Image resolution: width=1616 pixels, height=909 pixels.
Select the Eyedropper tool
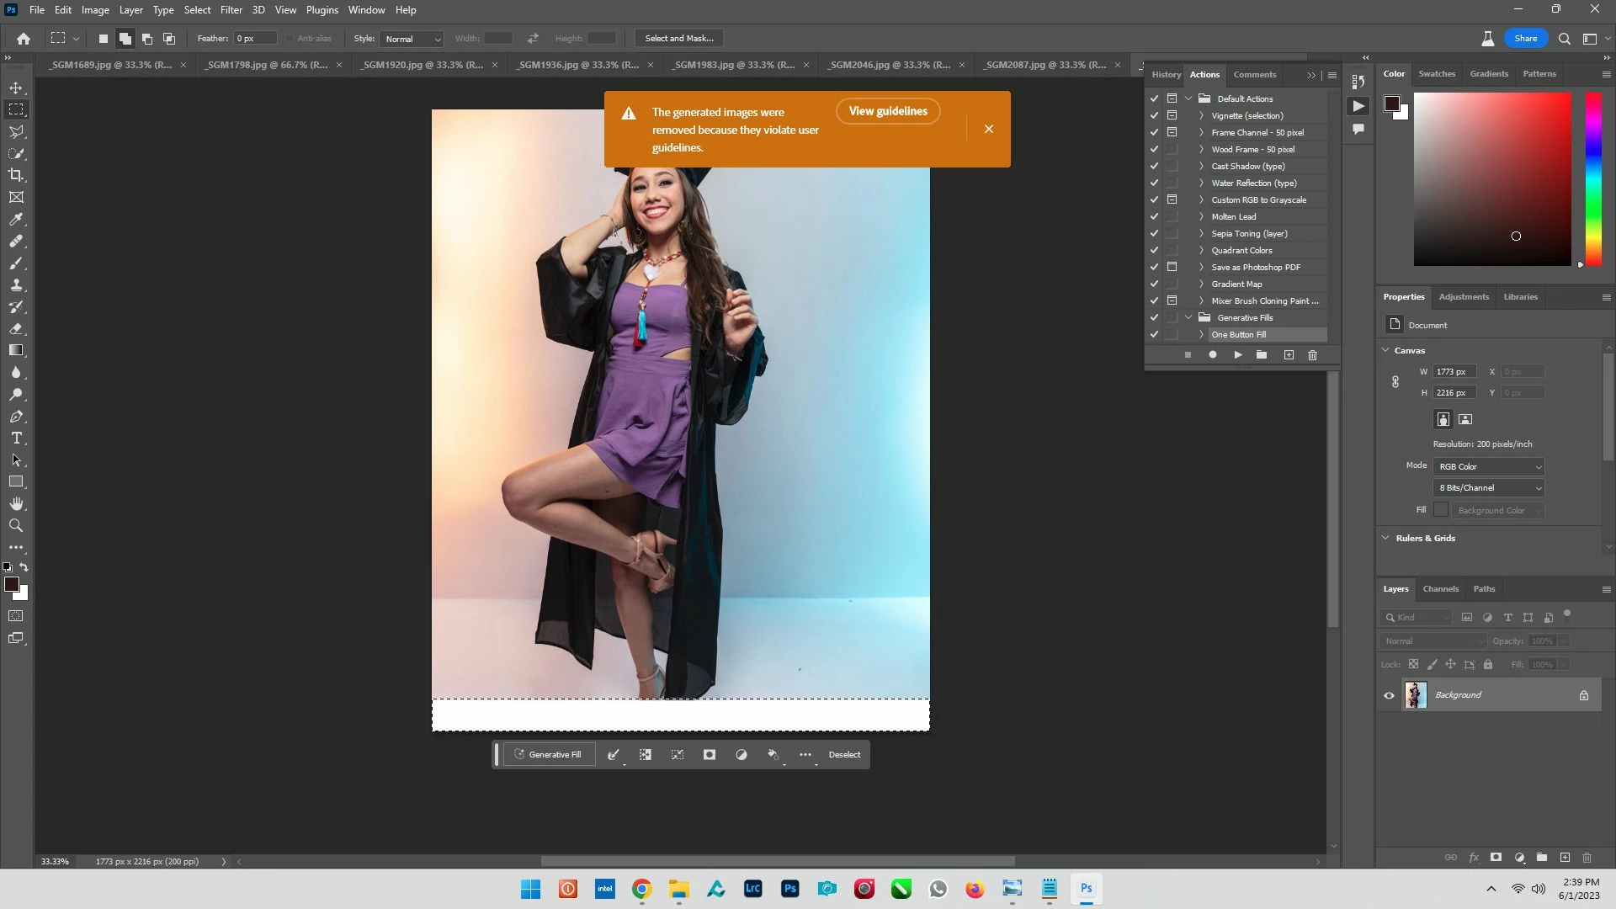pos(16,219)
